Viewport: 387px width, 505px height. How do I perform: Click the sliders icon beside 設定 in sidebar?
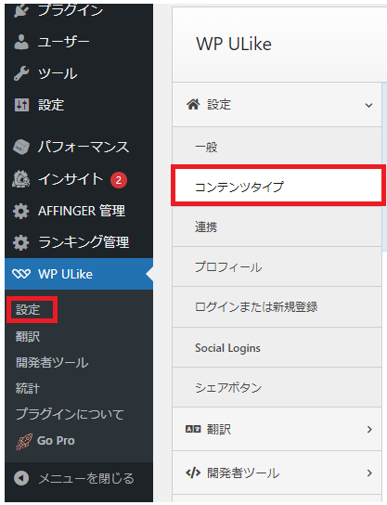pos(21,105)
